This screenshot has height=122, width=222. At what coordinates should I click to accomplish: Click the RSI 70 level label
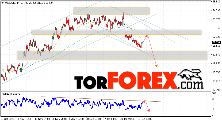(213, 99)
